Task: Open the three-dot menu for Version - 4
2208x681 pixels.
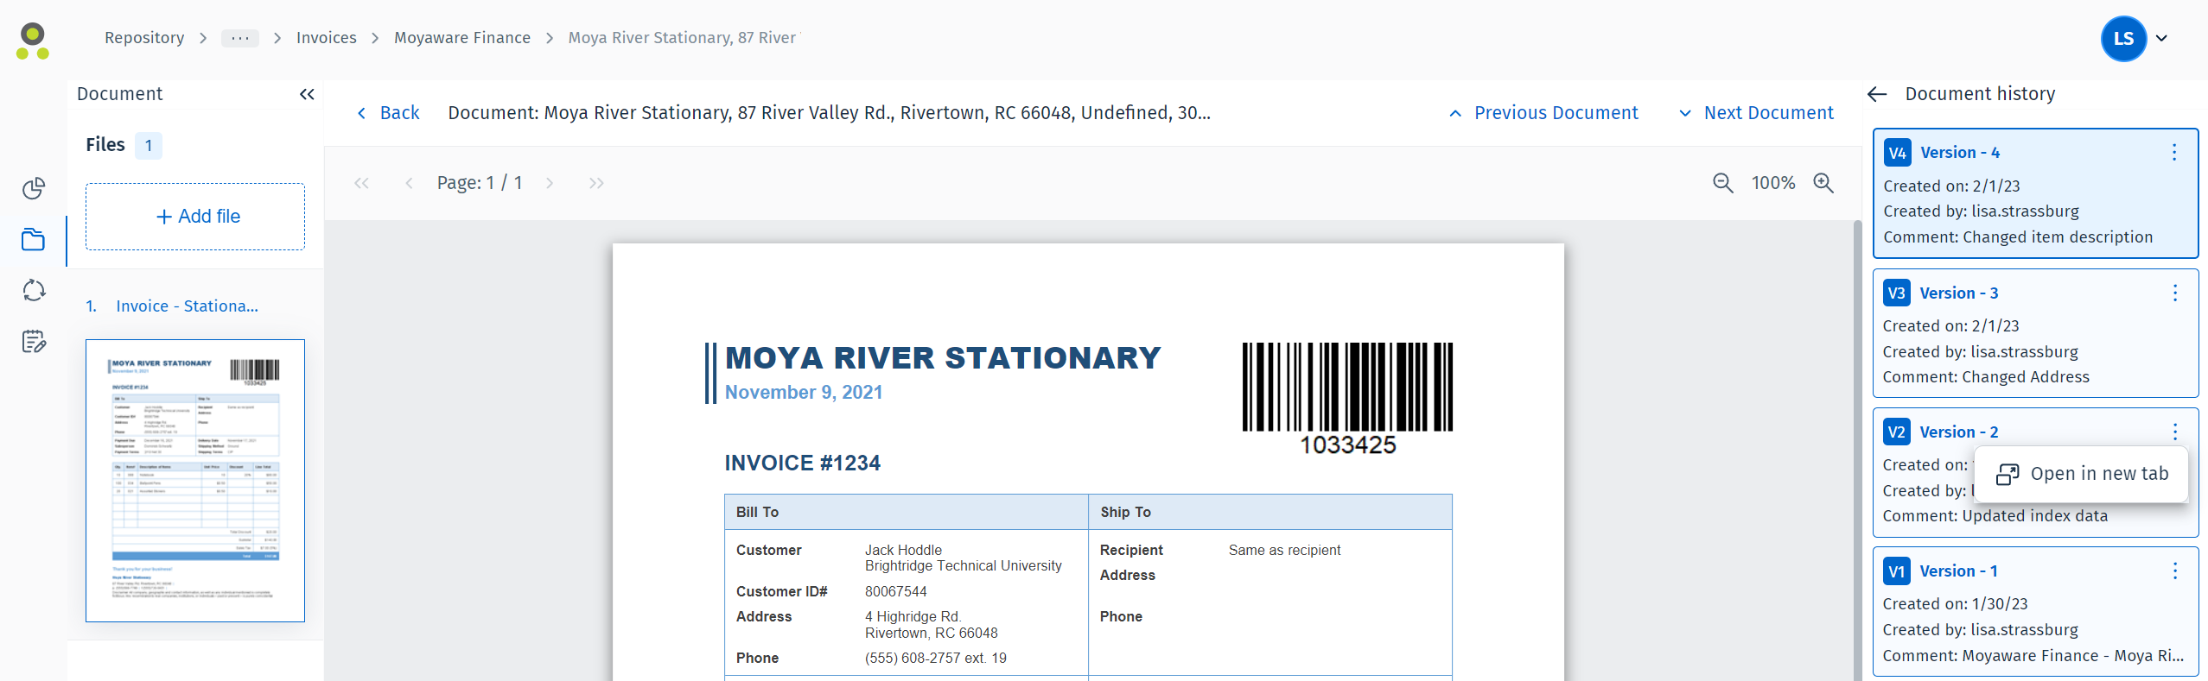Action: (2174, 153)
